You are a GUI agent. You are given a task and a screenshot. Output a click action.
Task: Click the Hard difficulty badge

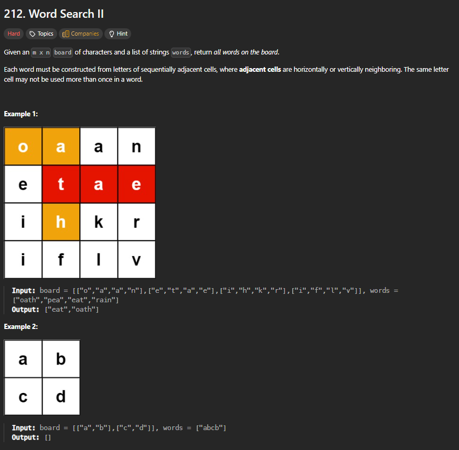(14, 34)
